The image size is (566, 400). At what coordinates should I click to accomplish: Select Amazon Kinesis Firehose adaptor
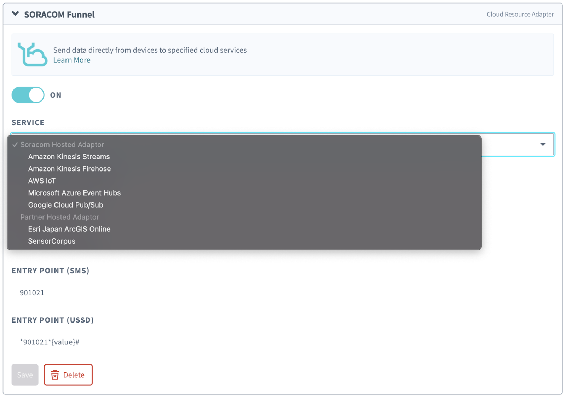69,169
